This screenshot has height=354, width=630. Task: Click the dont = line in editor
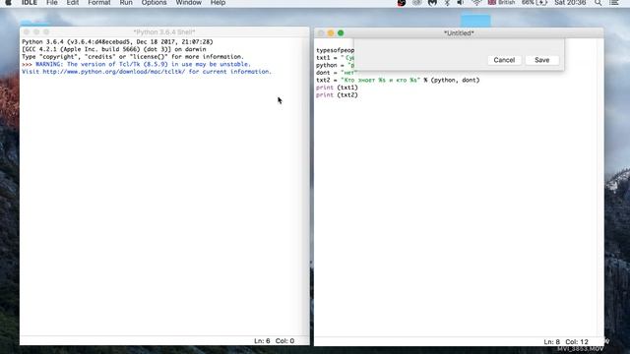pos(337,73)
